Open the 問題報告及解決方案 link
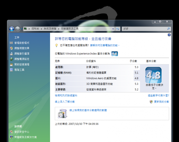179x142 pixels. coord(25,137)
